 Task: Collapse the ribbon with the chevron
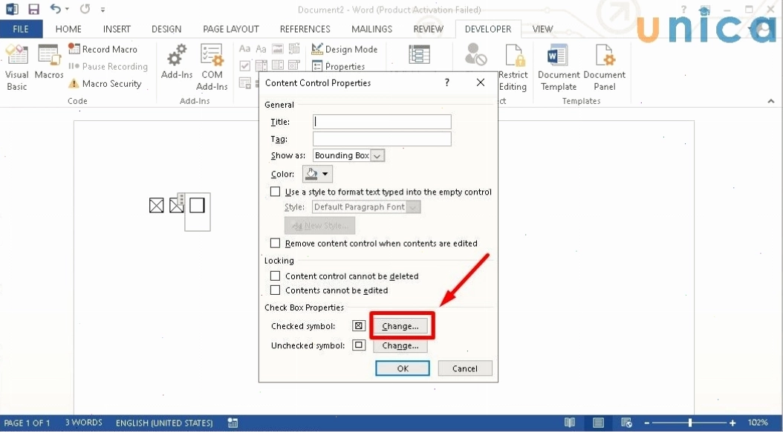[x=771, y=101]
